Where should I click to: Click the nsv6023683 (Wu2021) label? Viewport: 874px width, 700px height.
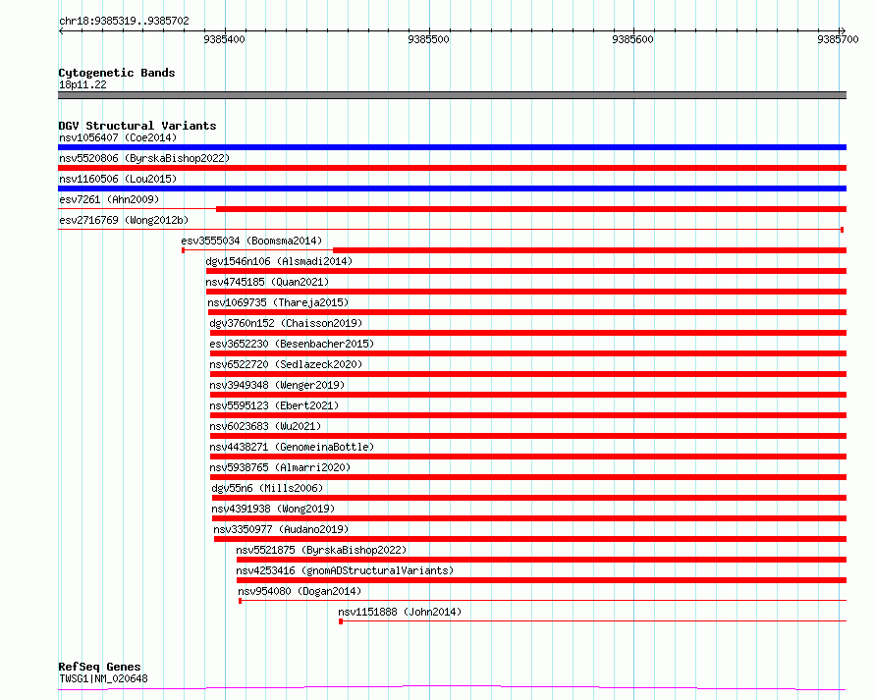(x=265, y=426)
